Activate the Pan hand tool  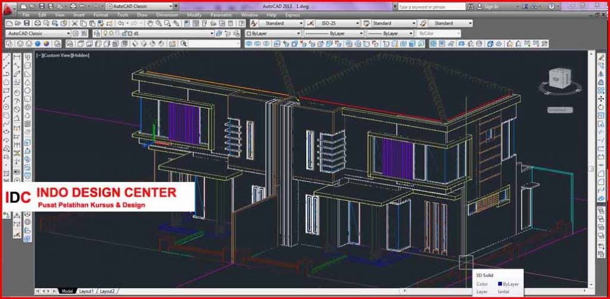point(150,23)
